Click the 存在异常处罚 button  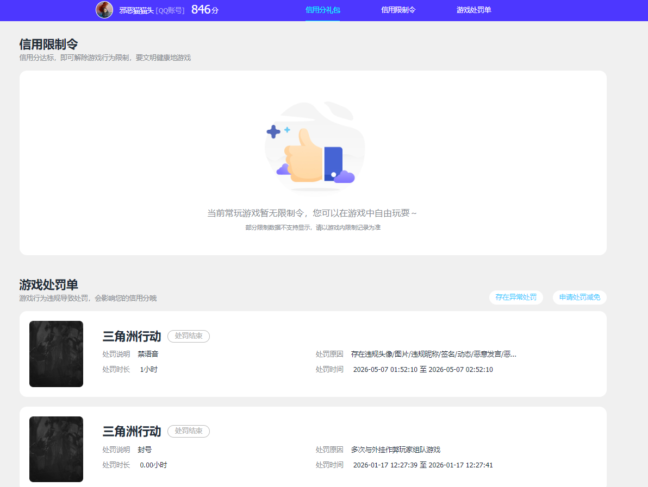pos(516,297)
